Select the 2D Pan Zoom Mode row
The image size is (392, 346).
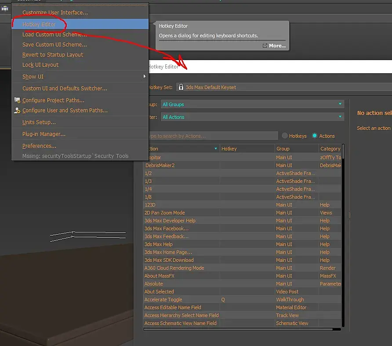point(242,213)
